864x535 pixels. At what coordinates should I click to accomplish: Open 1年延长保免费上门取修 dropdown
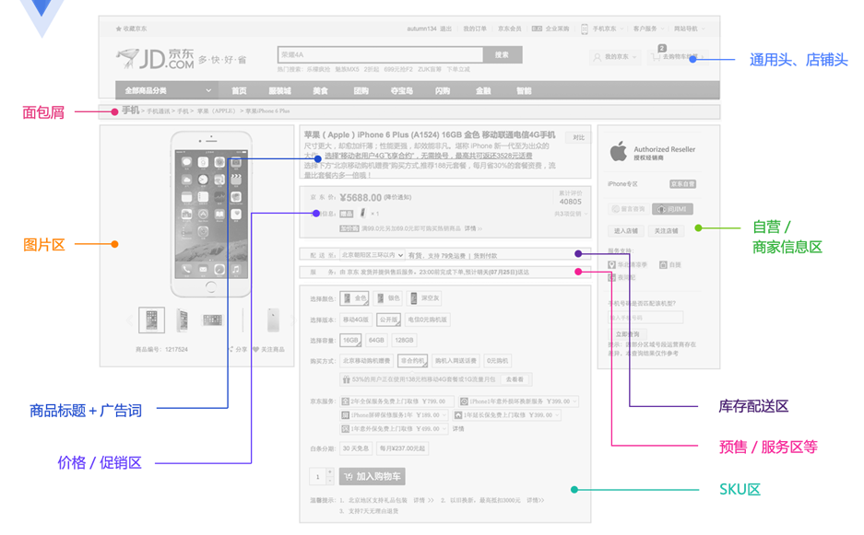point(506,415)
